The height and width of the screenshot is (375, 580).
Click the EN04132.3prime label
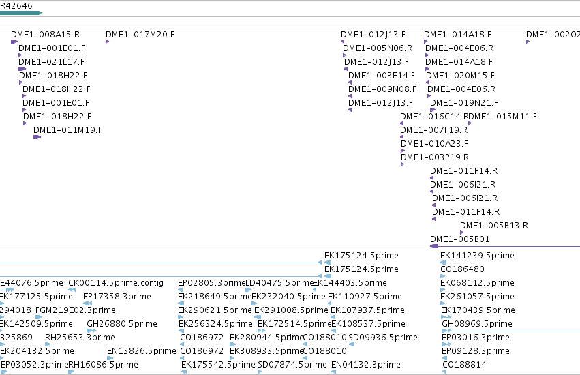click(366, 365)
